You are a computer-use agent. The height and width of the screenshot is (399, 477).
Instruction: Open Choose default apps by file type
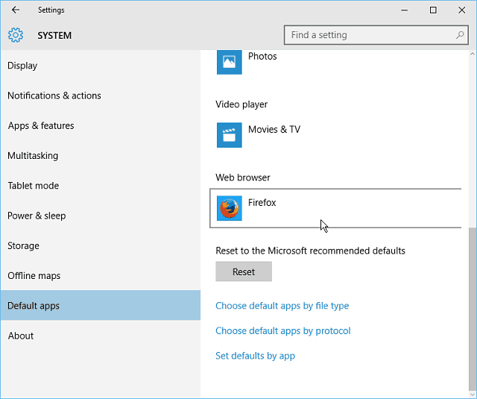coord(282,306)
